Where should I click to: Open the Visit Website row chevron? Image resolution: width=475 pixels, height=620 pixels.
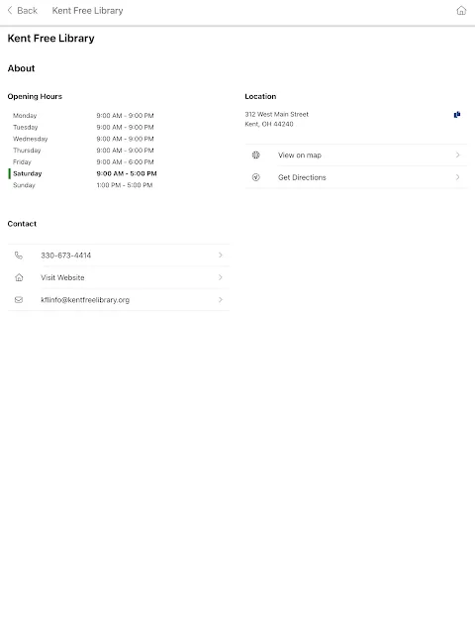[221, 277]
